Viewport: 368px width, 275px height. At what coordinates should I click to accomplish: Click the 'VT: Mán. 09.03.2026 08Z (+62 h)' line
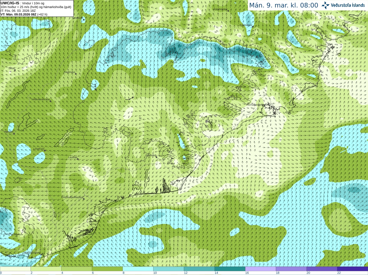click(x=24, y=14)
